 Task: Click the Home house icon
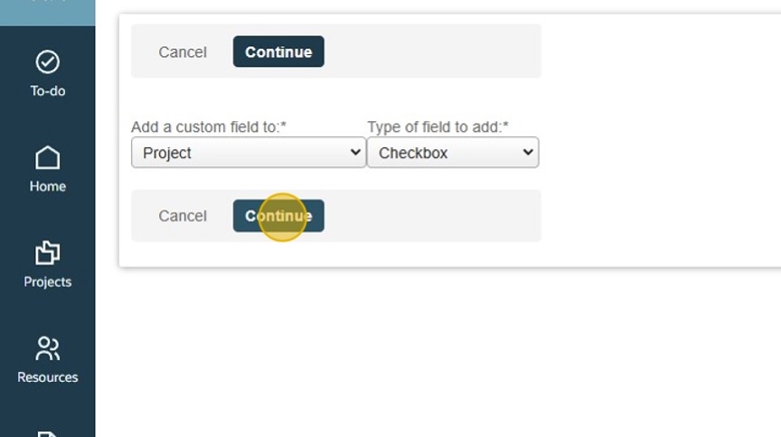tap(47, 158)
